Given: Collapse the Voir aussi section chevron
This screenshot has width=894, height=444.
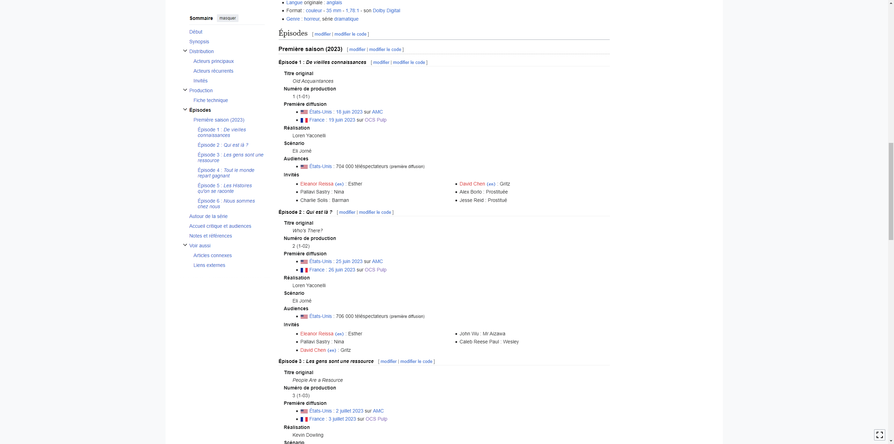Looking at the screenshot, I should (185, 245).
